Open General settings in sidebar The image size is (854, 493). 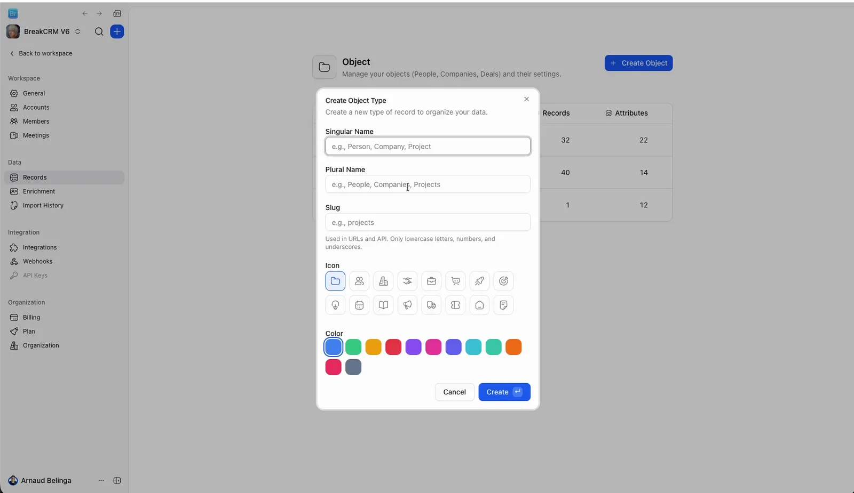point(64,93)
